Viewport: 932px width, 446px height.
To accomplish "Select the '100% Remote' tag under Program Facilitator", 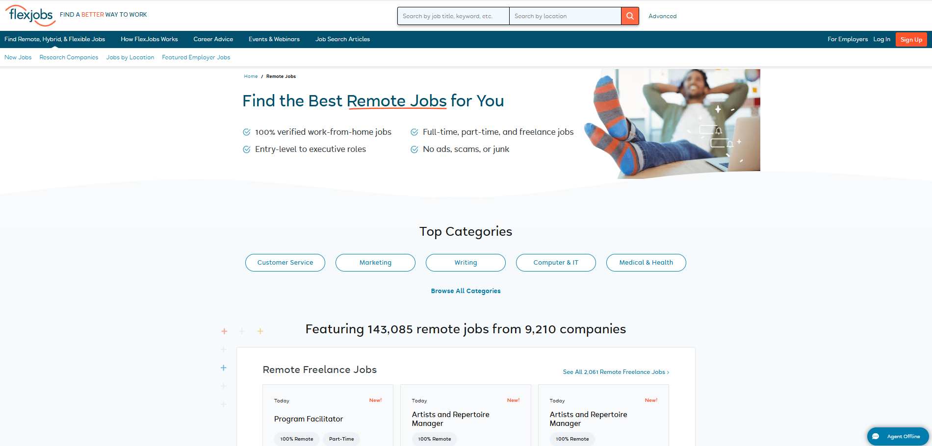I will (296, 439).
